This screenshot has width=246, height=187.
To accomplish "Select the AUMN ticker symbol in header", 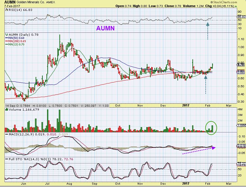I will 10,2.
